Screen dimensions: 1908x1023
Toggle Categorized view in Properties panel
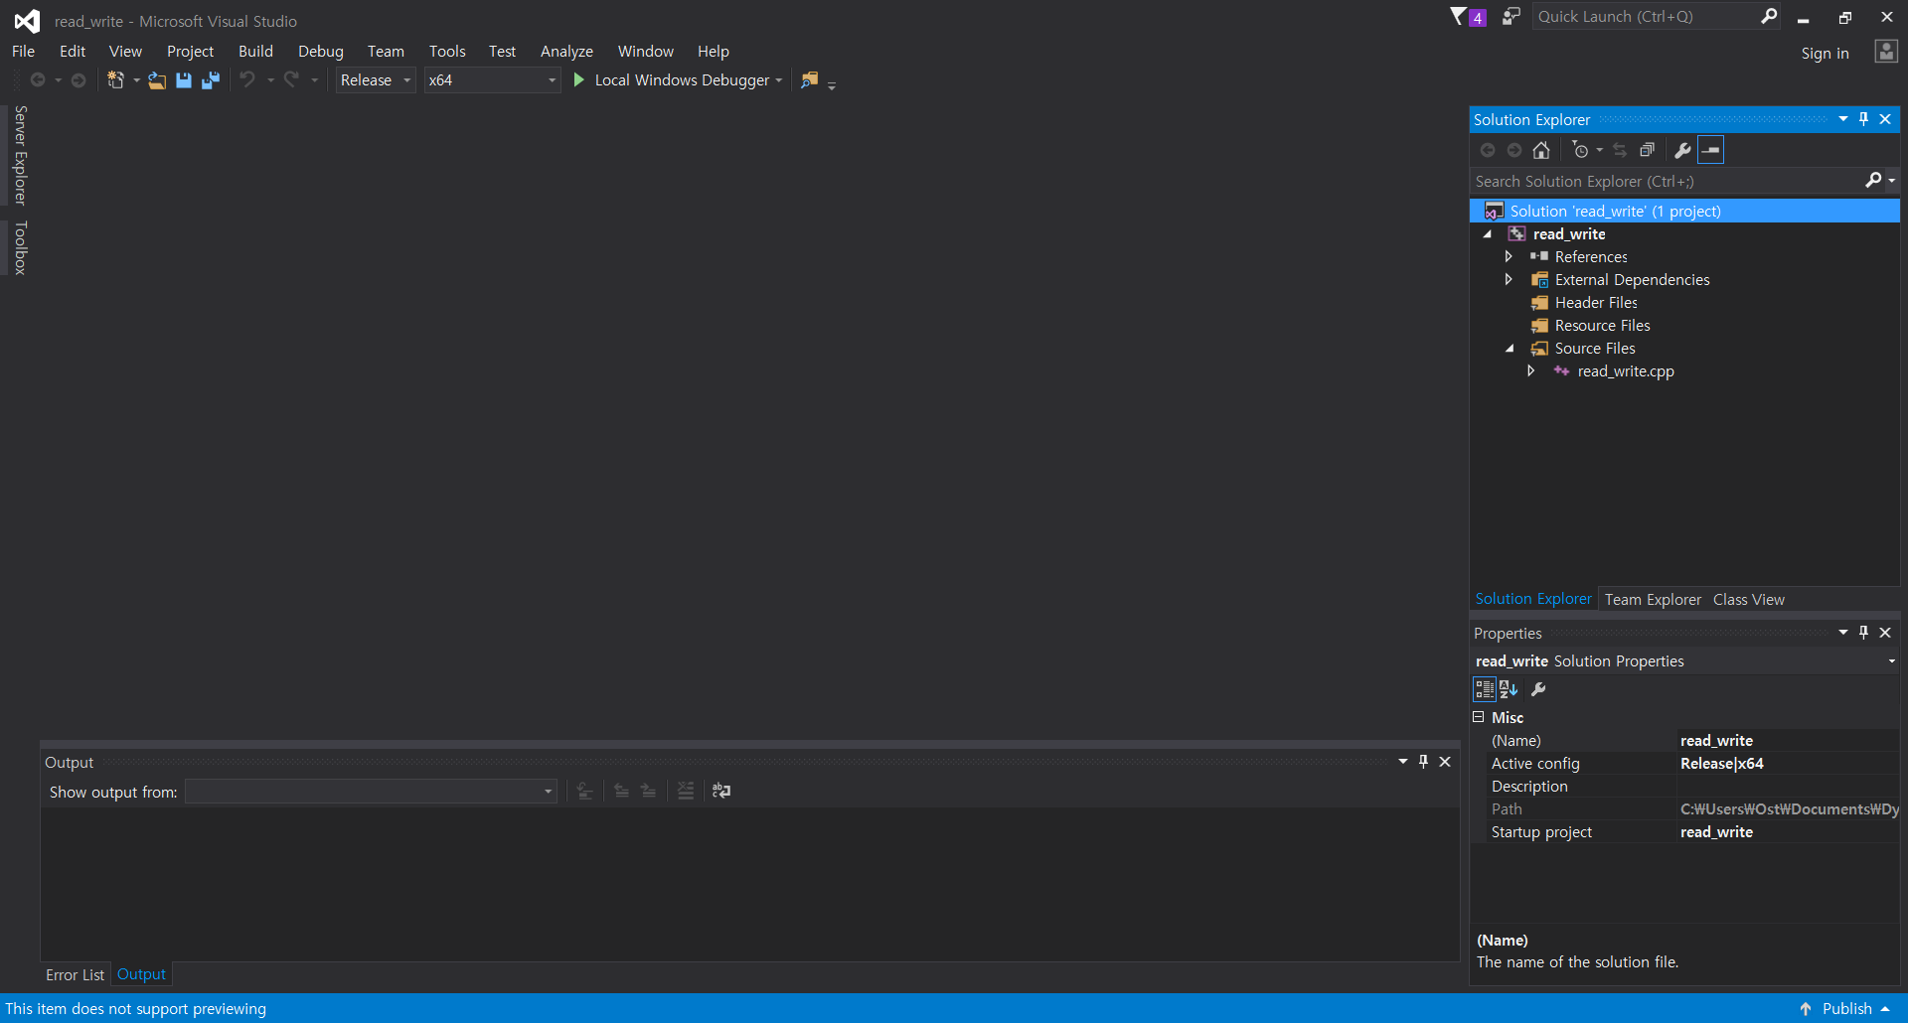click(x=1484, y=689)
